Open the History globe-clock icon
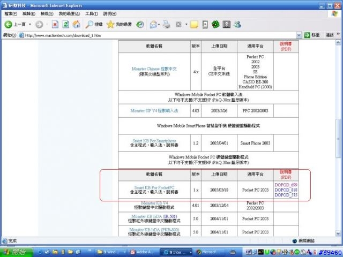This screenshot has width=343, height=257. coord(140,25)
